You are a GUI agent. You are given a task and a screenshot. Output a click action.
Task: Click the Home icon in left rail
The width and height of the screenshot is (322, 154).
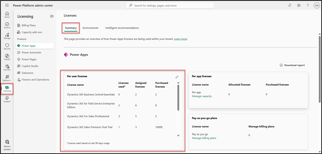point(7,15)
